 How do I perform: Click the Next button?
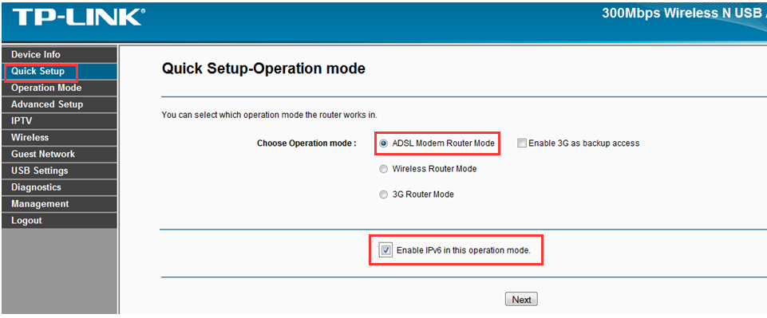(521, 300)
